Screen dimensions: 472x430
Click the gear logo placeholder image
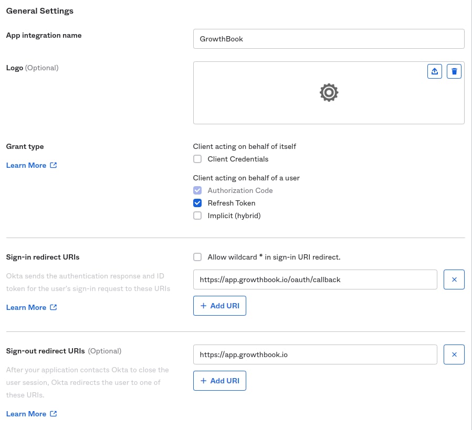click(329, 93)
